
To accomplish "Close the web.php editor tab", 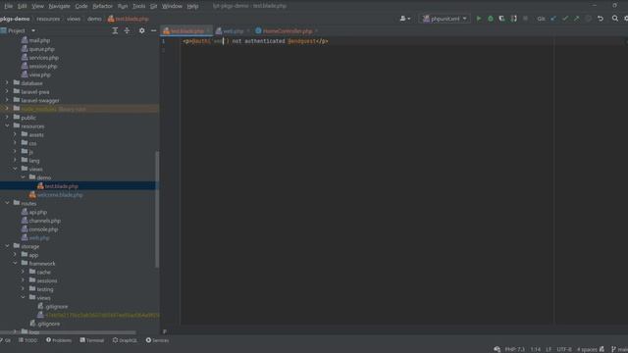I will pos(247,30).
